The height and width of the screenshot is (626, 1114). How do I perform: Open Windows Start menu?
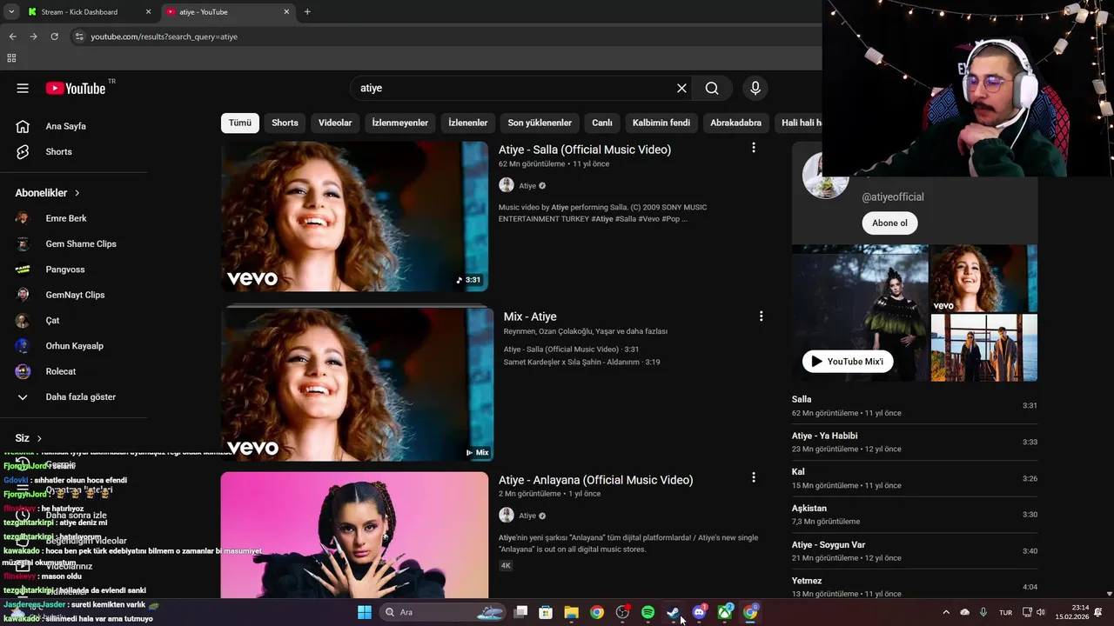pyautogui.click(x=365, y=612)
